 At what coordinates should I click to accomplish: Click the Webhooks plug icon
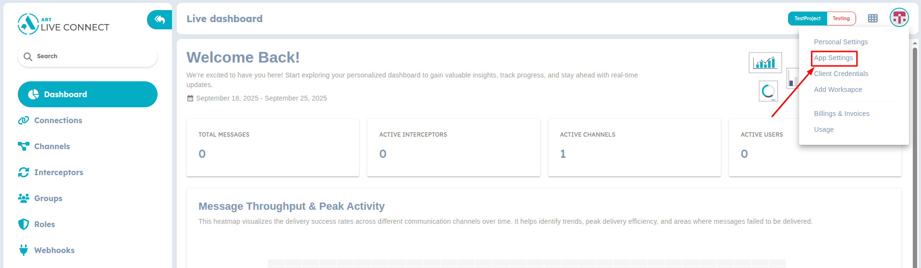point(24,250)
